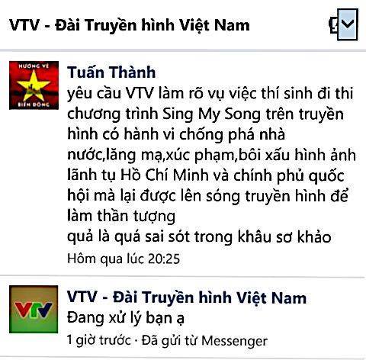Click the 'hội mà lại được lên sóng' line
This screenshot has width=366, height=360.
[x=207, y=196]
